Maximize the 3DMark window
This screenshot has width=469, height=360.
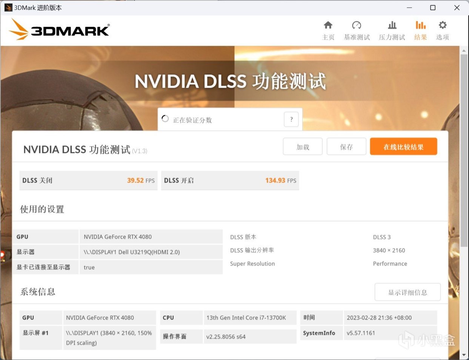click(433, 8)
